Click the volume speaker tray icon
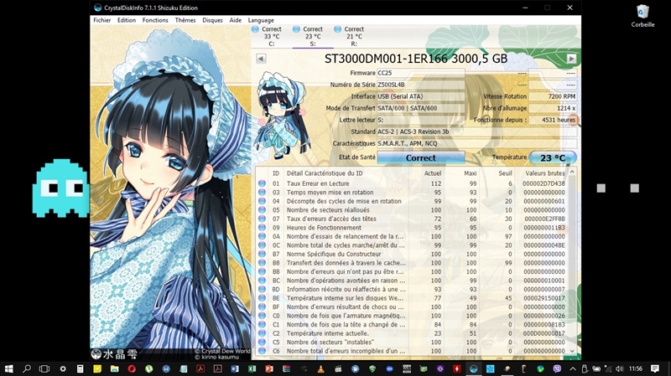This screenshot has height=376, width=671. (619, 368)
